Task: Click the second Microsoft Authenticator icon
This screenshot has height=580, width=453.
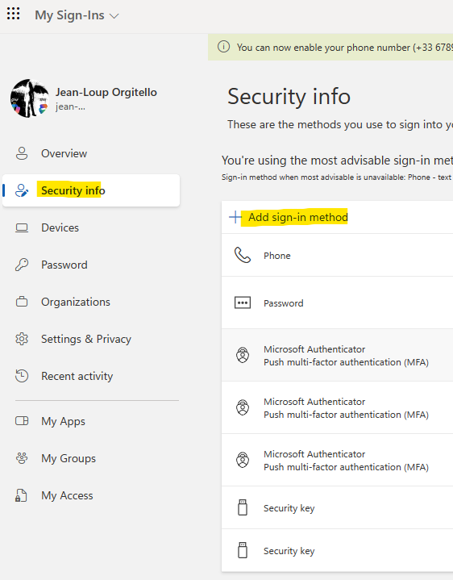Action: 243,407
